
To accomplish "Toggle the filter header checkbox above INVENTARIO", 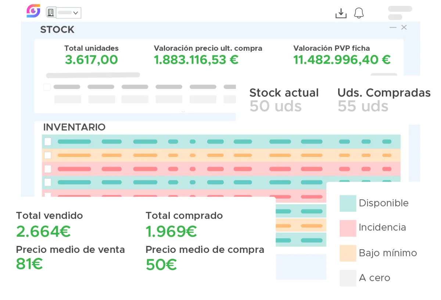I will pos(47,87).
